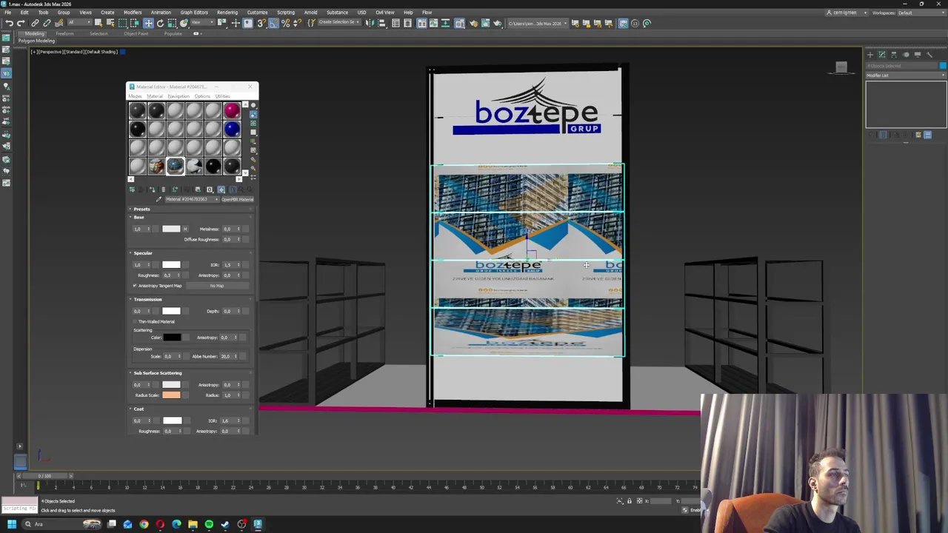
Task: Click Get Material icon in Material Editor
Action: (x=132, y=190)
